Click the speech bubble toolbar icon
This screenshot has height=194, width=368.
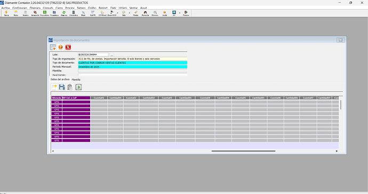(124, 13)
